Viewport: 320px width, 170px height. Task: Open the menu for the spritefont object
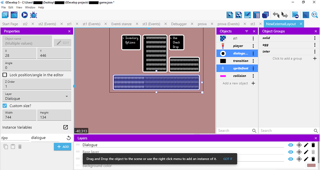click(x=253, y=68)
